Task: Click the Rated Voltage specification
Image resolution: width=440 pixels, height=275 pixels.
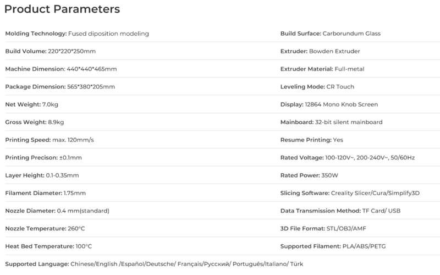Action: coord(348,157)
